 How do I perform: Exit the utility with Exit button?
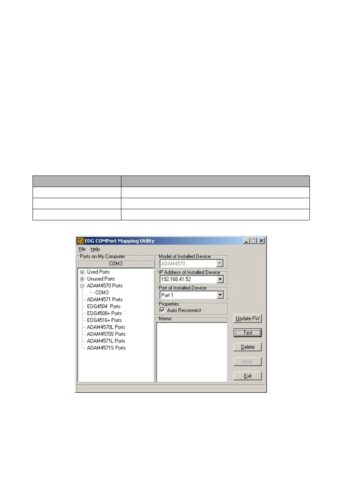[x=248, y=376]
